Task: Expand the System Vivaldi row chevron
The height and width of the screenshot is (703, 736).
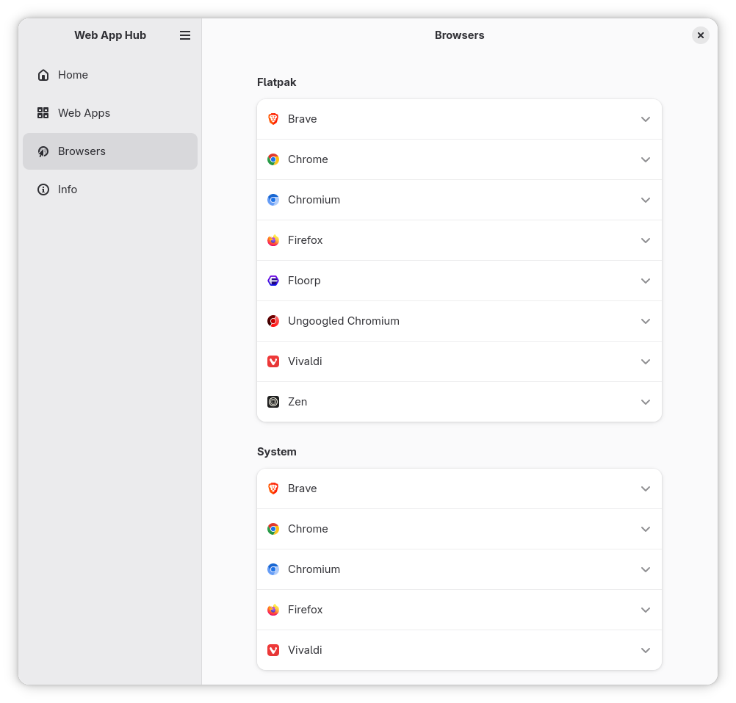Action: [646, 650]
